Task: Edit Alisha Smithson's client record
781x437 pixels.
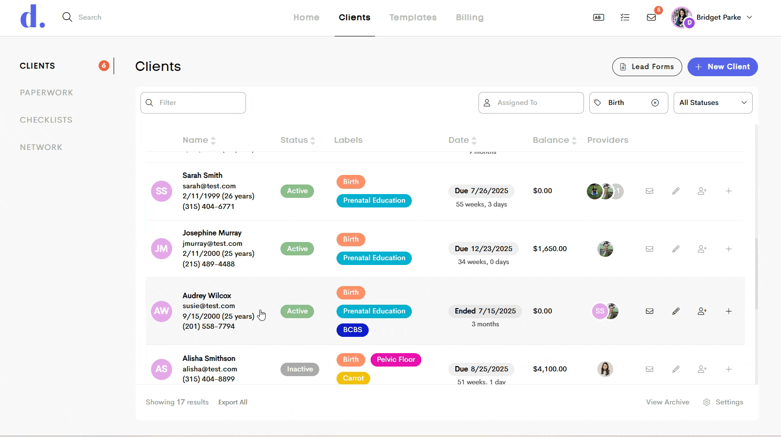Action: coord(676,369)
